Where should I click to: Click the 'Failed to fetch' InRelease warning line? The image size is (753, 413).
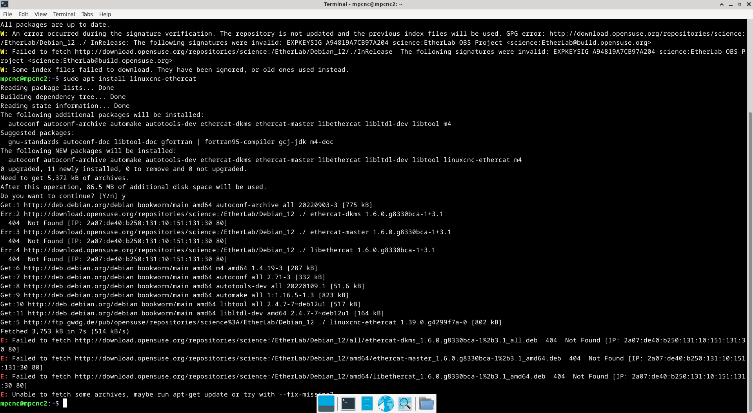[373, 56]
